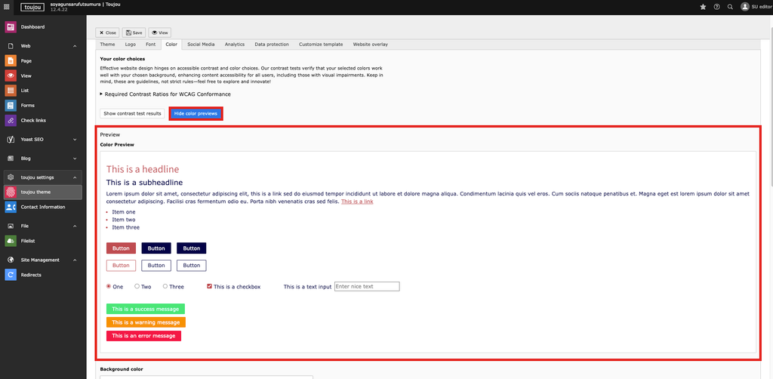Select the 'Two' radio button
Image resolution: width=773 pixels, height=379 pixels.
point(137,286)
